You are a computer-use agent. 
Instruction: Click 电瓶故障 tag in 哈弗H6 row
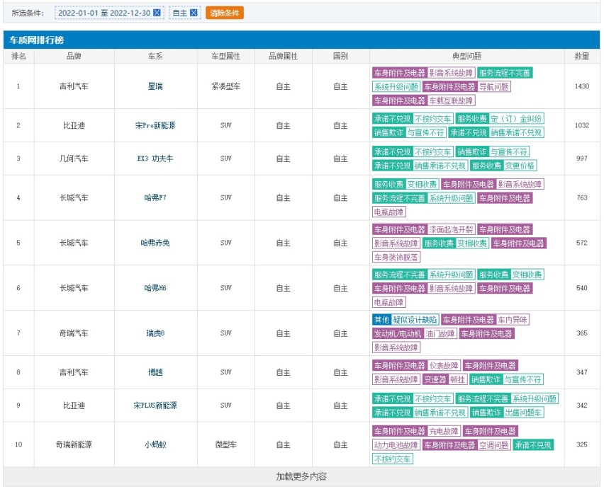coord(389,302)
